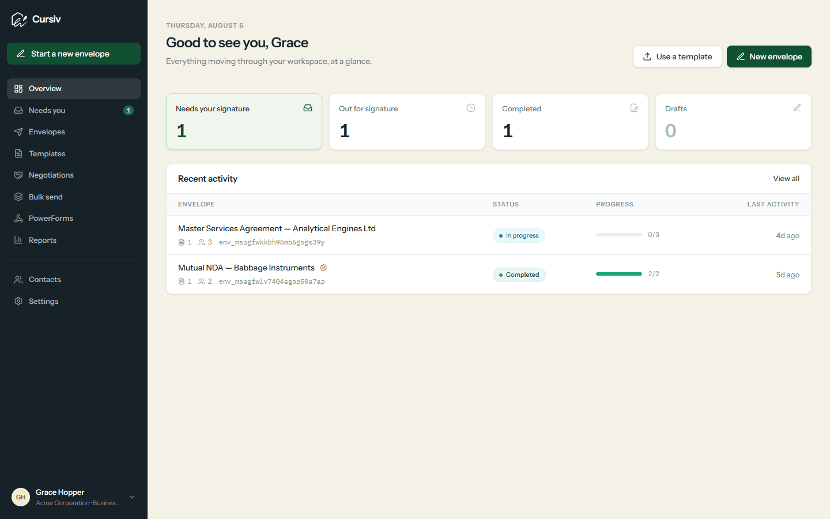
Task: Click the Needs you badge count
Action: click(x=129, y=111)
